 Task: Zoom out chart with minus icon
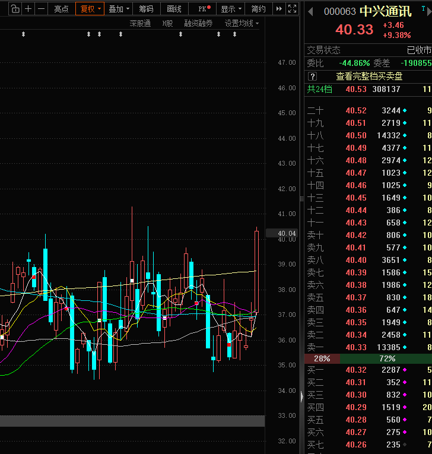pyautogui.click(x=41, y=9)
